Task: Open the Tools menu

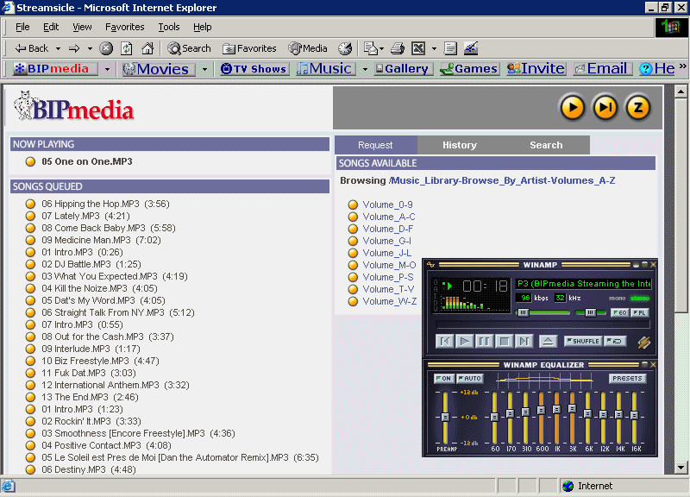Action: point(169,27)
